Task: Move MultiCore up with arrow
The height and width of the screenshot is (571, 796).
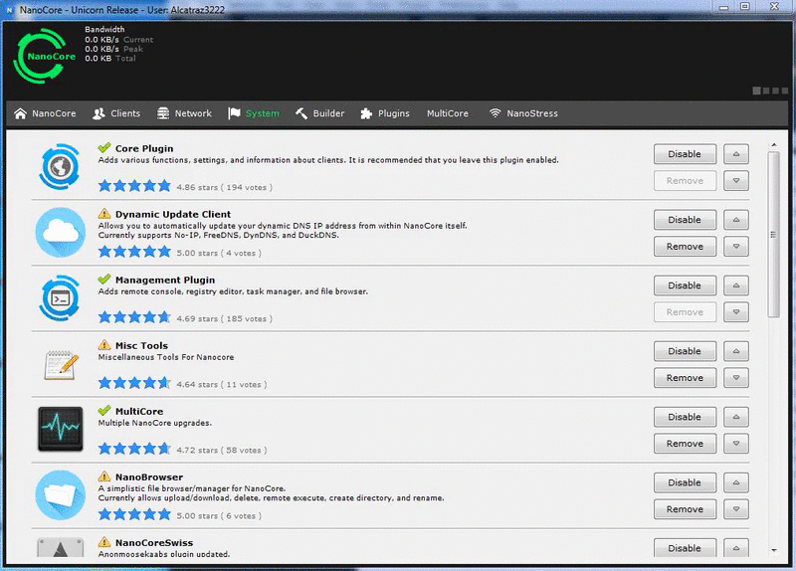Action: click(x=736, y=417)
